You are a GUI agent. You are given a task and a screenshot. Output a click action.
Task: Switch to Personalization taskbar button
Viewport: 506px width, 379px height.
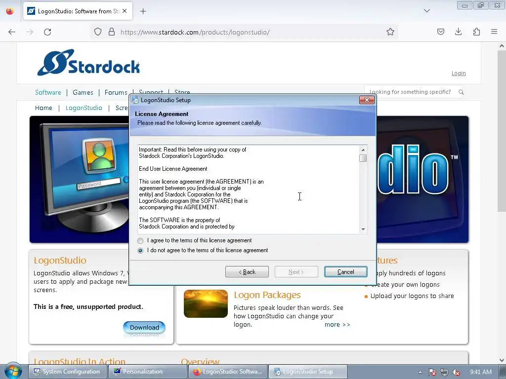(x=147, y=372)
